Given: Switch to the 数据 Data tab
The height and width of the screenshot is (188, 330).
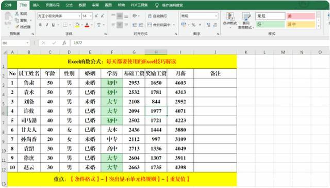Looking at the screenshot, I should (82, 5).
